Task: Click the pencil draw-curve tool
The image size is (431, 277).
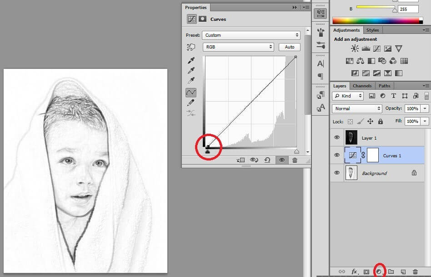Action: [x=191, y=103]
